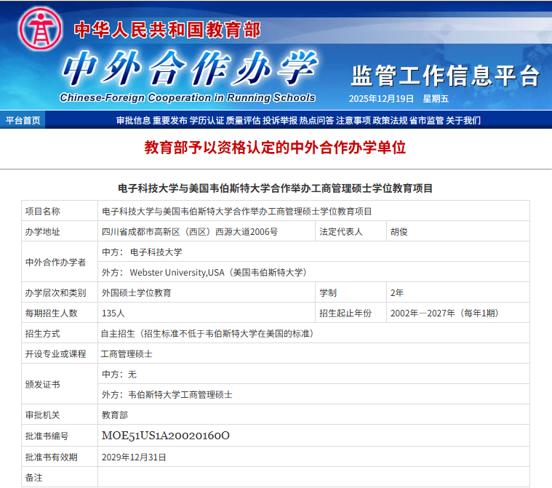Image resolution: width=552 pixels, height=488 pixels.
Task: Click the 中华人民共和国教育部 header title
Action: pos(167,30)
